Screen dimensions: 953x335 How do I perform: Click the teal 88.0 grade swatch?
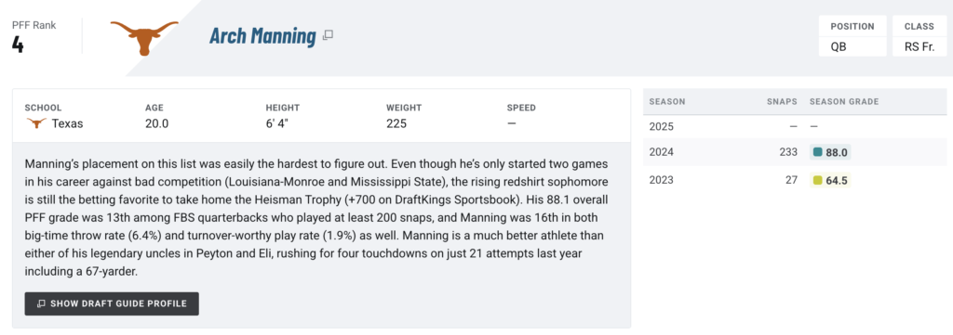pos(817,153)
